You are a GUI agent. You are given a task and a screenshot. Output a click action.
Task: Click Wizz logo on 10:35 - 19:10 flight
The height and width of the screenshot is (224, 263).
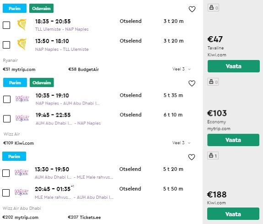(x=22, y=98)
